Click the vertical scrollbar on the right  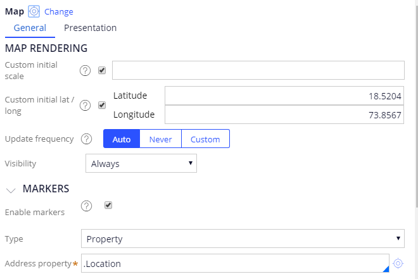pos(417,106)
